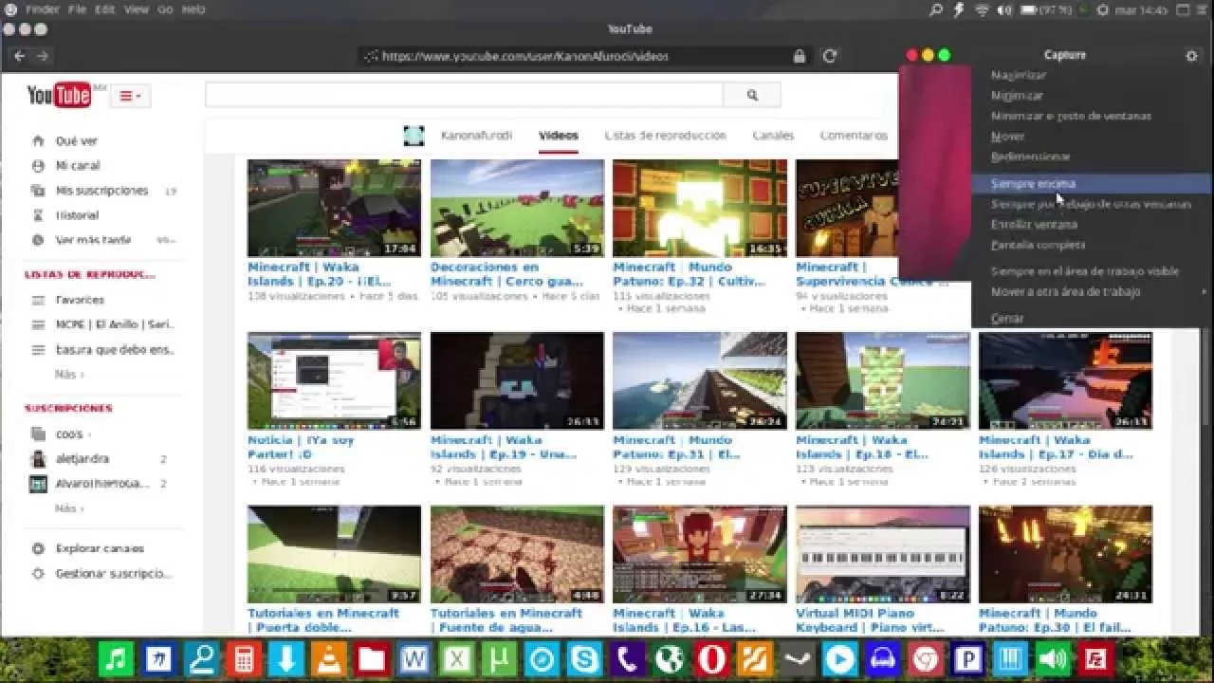
Task: Open Mundo Patuno Ep.32 thumbnail
Action: coord(700,208)
